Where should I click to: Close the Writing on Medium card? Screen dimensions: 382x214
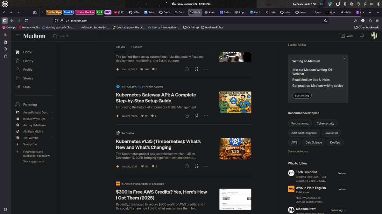coord(344,58)
